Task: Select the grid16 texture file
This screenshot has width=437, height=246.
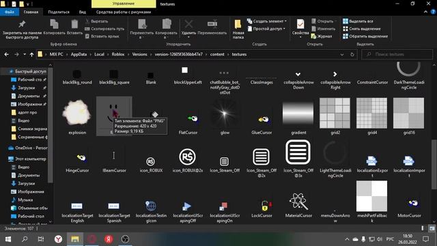Action: click(x=409, y=117)
